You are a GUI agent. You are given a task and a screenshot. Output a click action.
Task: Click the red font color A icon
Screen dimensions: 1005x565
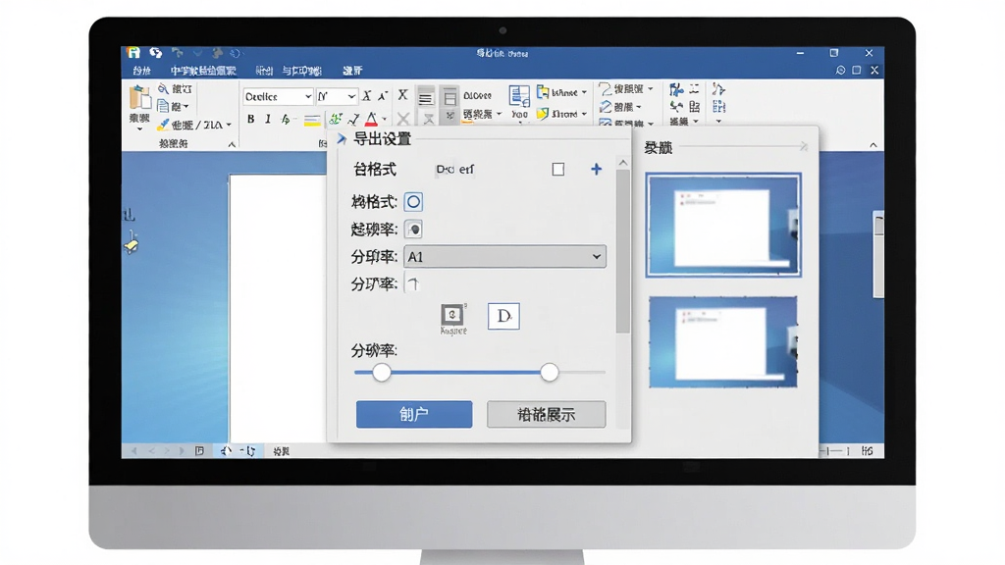pos(371,119)
